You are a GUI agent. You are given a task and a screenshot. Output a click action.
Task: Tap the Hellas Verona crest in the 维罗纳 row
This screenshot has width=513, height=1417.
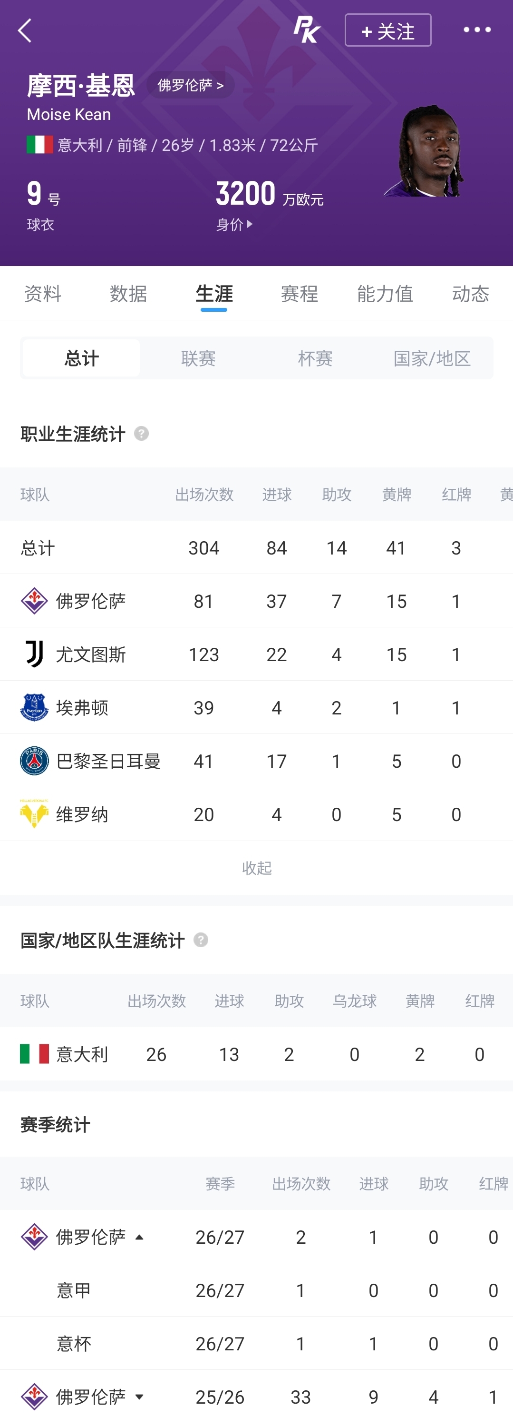coord(34,814)
